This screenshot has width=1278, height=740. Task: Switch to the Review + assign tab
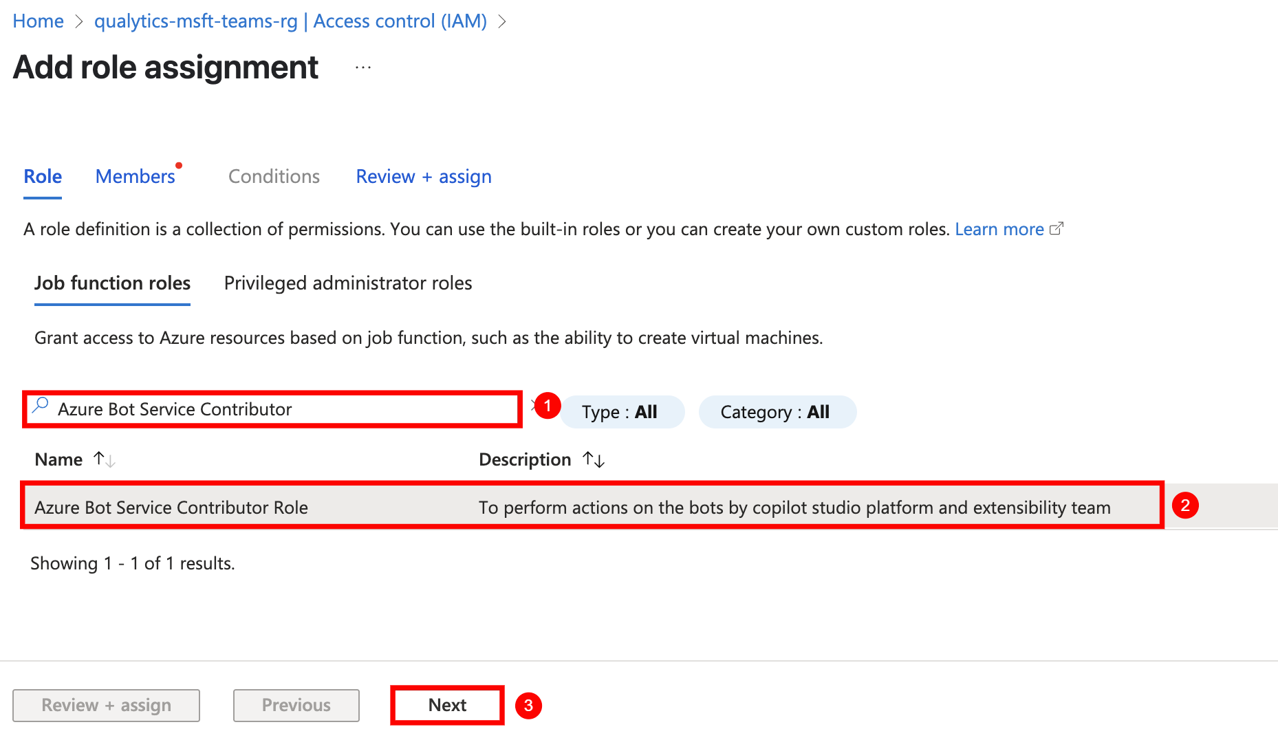423,176
